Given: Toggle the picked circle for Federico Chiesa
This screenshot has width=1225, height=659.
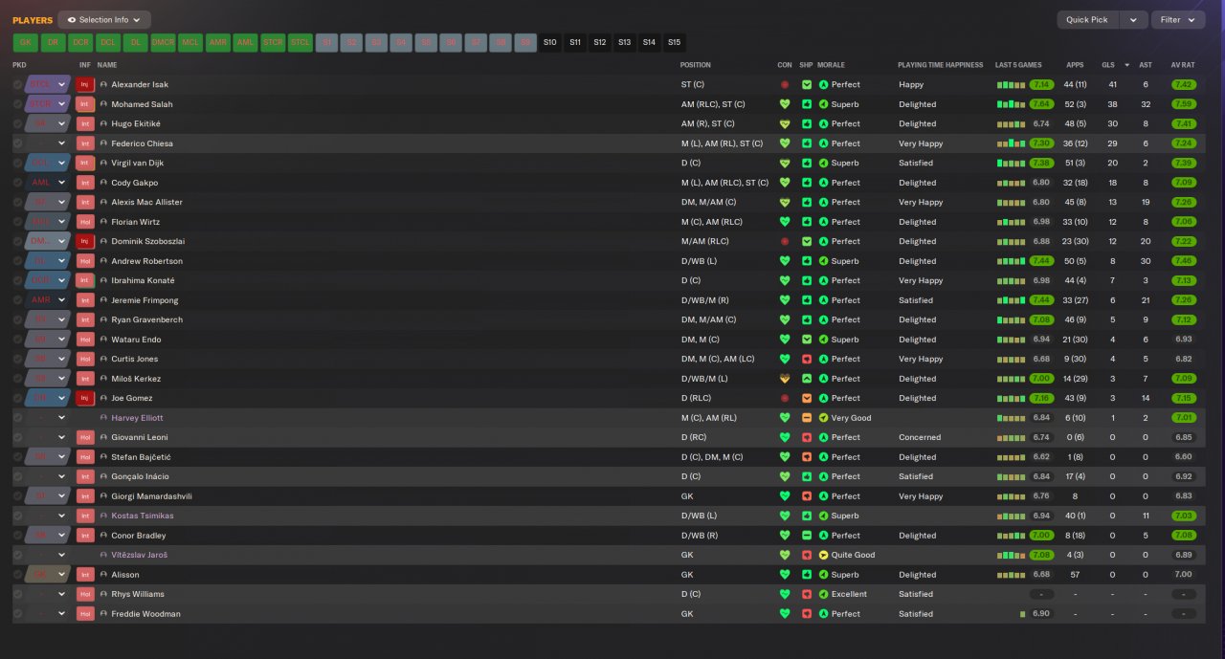Looking at the screenshot, I should click(x=17, y=143).
